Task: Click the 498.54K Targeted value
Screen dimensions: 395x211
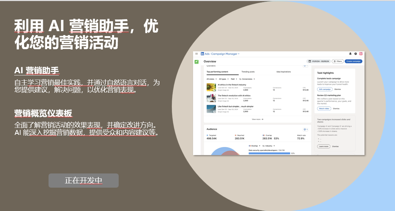Action: 211,138
